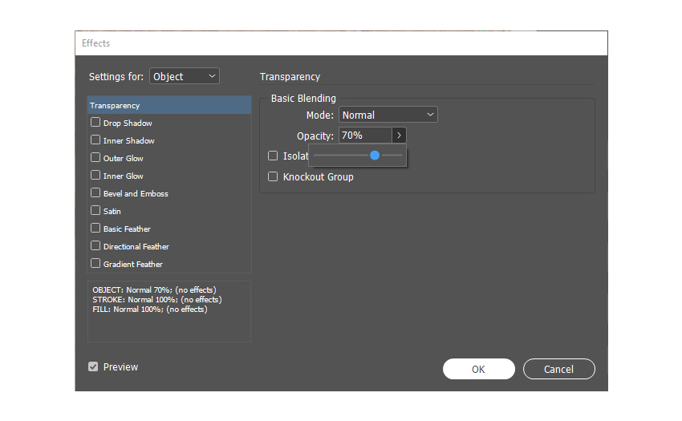The height and width of the screenshot is (421, 682).
Task: Check the Satin effect checkbox
Action: (x=95, y=210)
